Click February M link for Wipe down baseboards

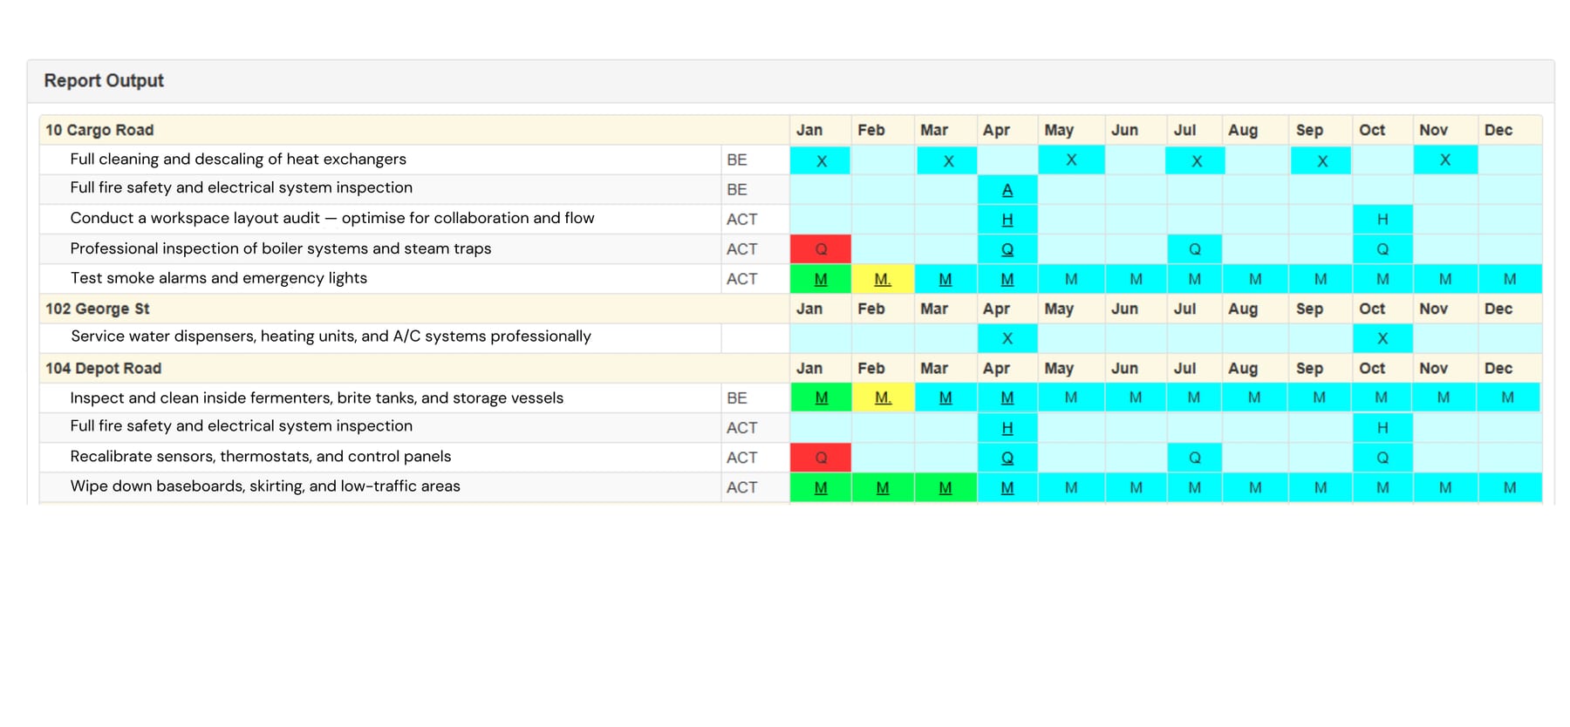click(x=883, y=487)
